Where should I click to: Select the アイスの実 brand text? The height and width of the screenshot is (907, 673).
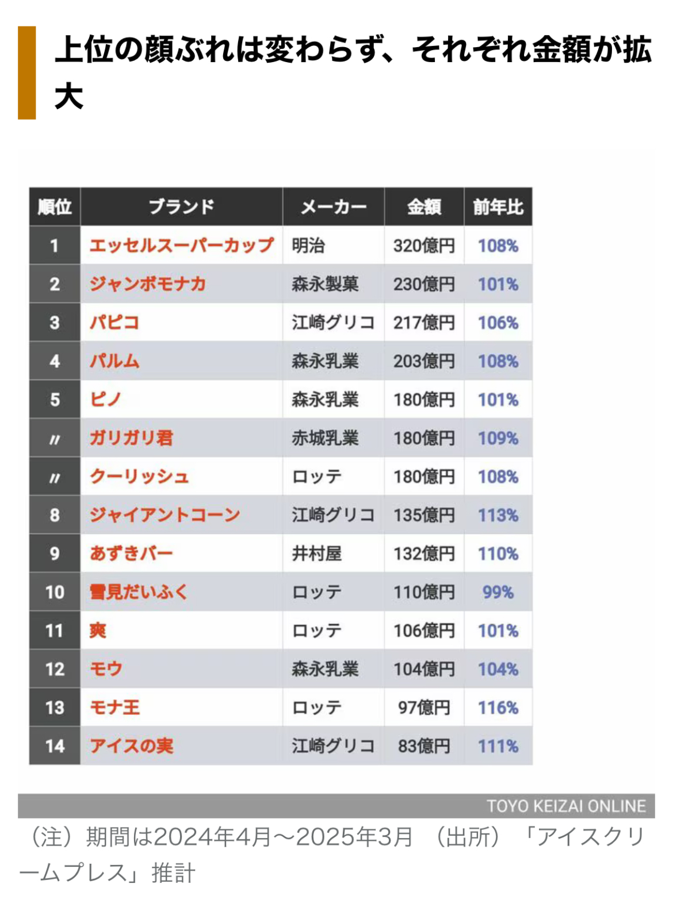131,746
